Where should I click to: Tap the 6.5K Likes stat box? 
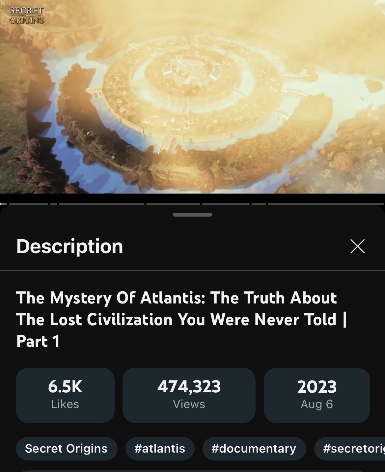pyautogui.click(x=65, y=395)
